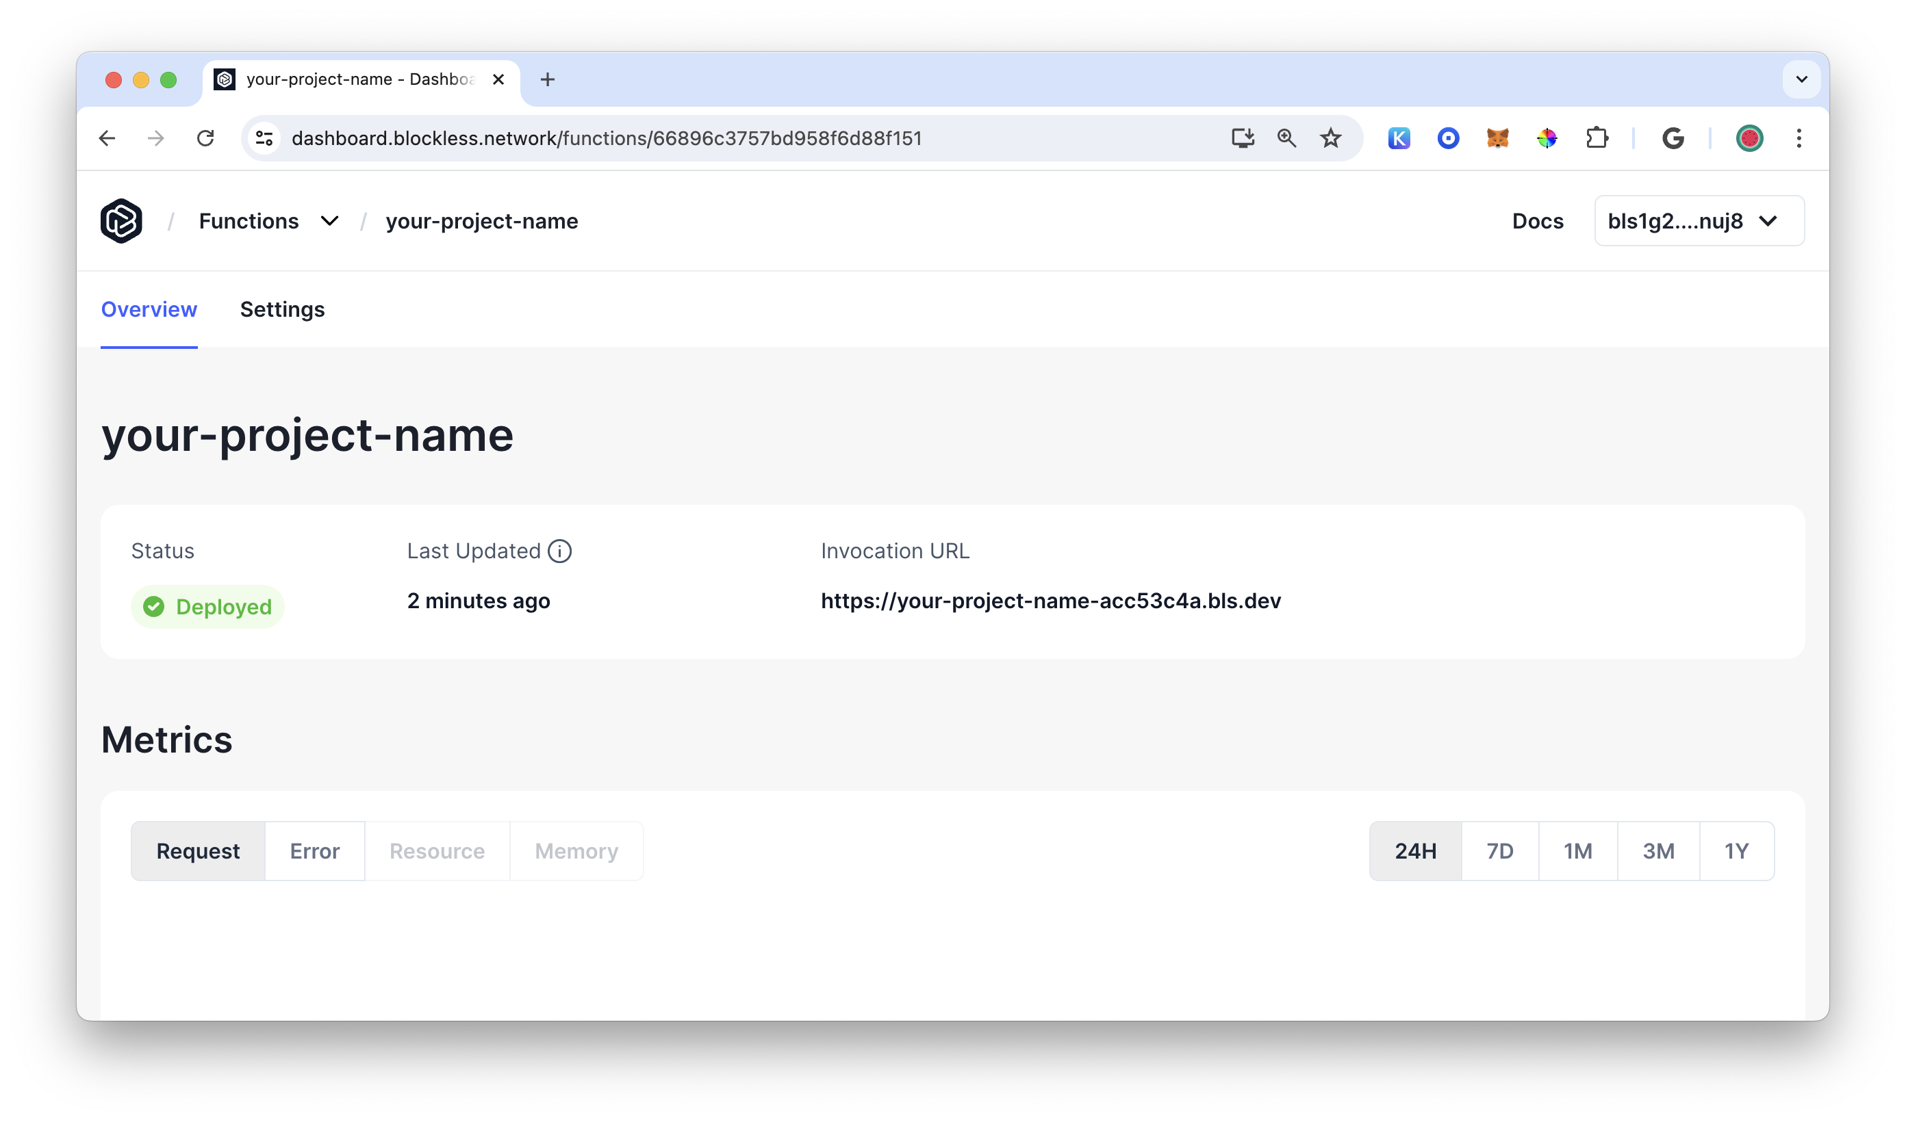Open the Docs link
1906x1122 pixels.
[x=1537, y=220]
